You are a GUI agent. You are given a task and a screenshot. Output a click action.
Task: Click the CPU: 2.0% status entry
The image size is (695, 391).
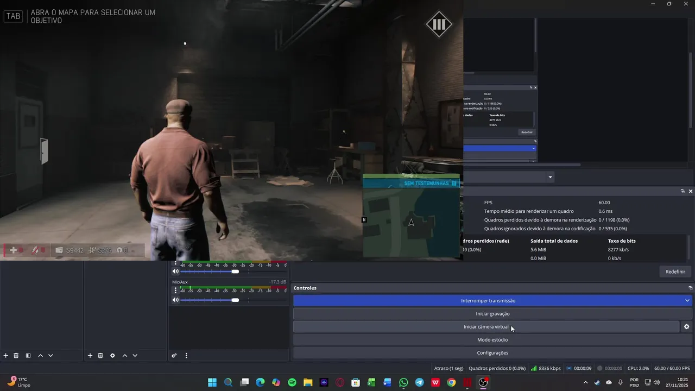pyautogui.click(x=638, y=368)
